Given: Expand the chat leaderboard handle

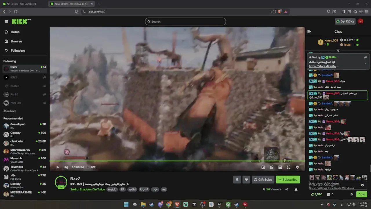Looking at the screenshot, I should [x=338, y=50].
